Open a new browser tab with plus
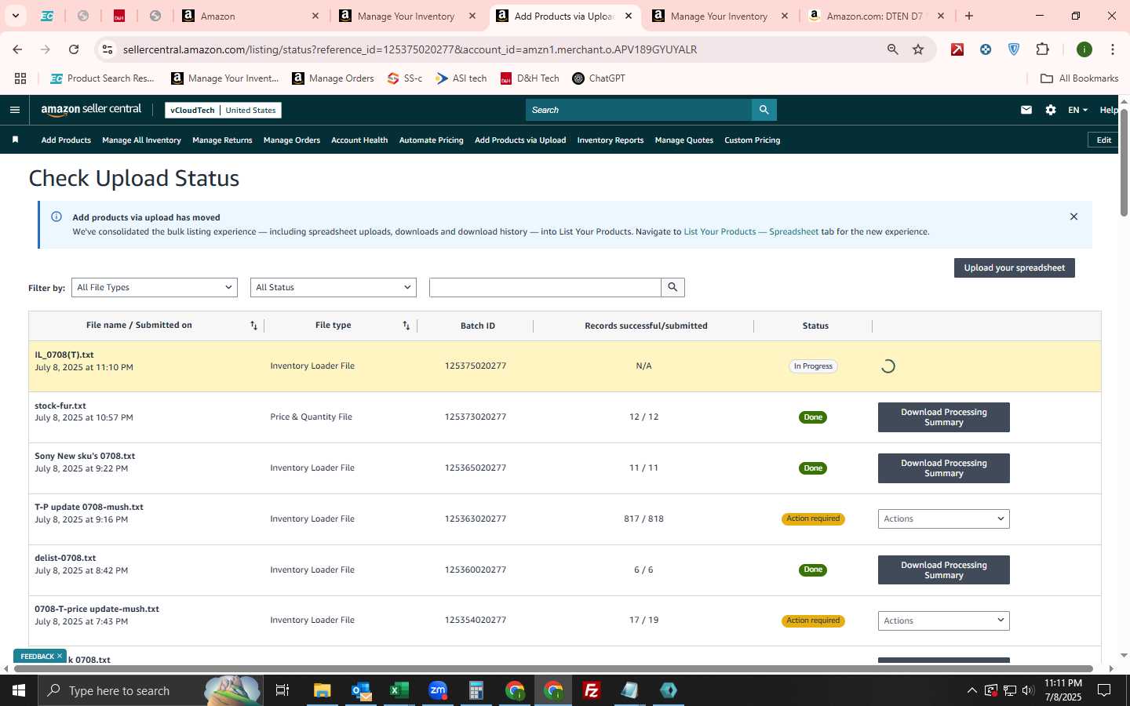 tap(969, 16)
